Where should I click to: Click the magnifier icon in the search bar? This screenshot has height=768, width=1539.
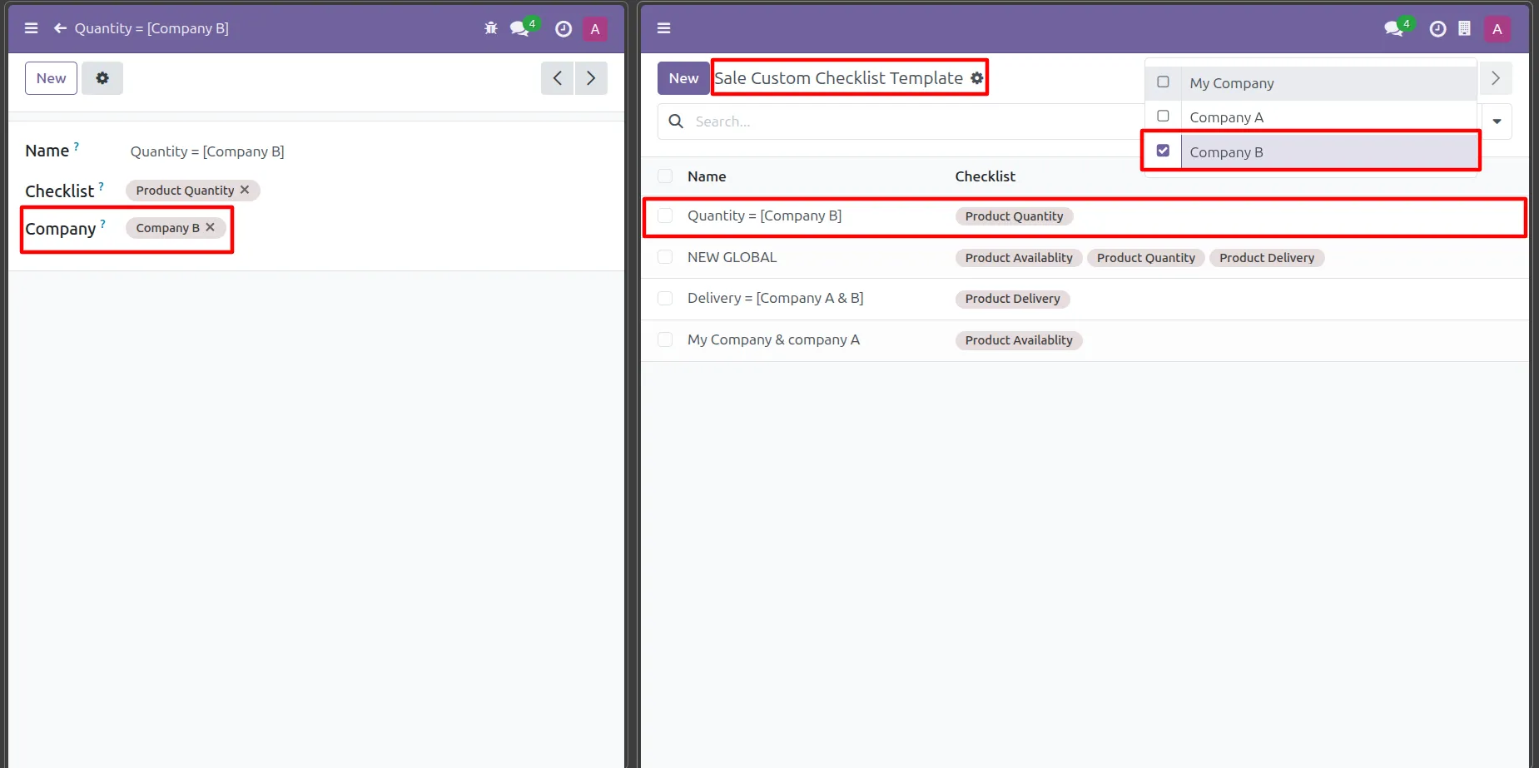(x=677, y=121)
